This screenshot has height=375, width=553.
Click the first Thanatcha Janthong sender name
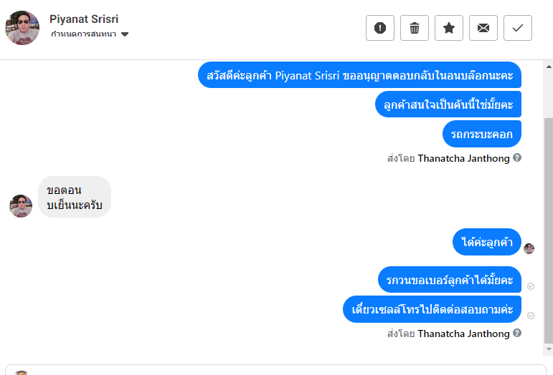464,157
